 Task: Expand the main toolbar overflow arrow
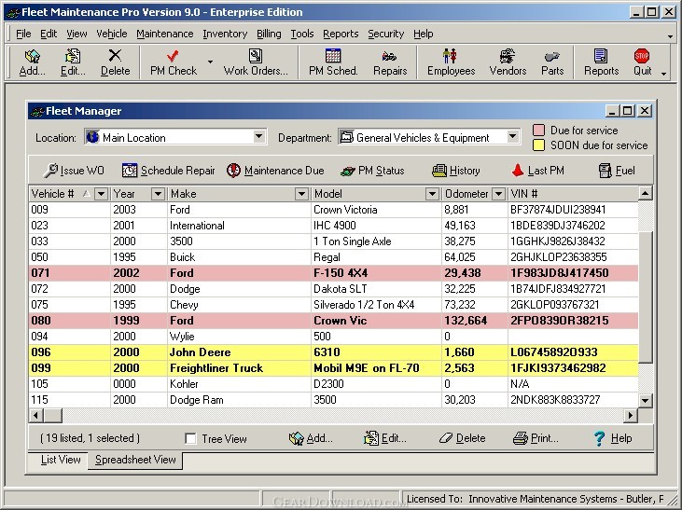(663, 74)
